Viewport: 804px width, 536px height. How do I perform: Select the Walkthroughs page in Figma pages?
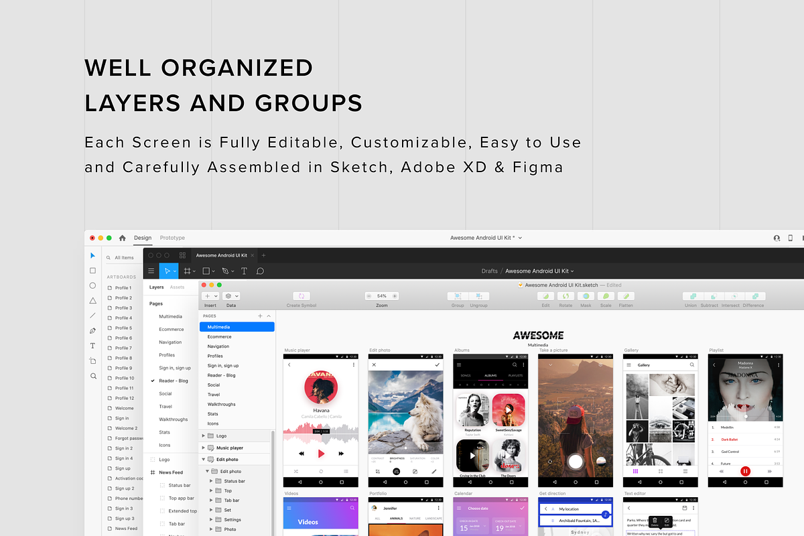(x=172, y=419)
